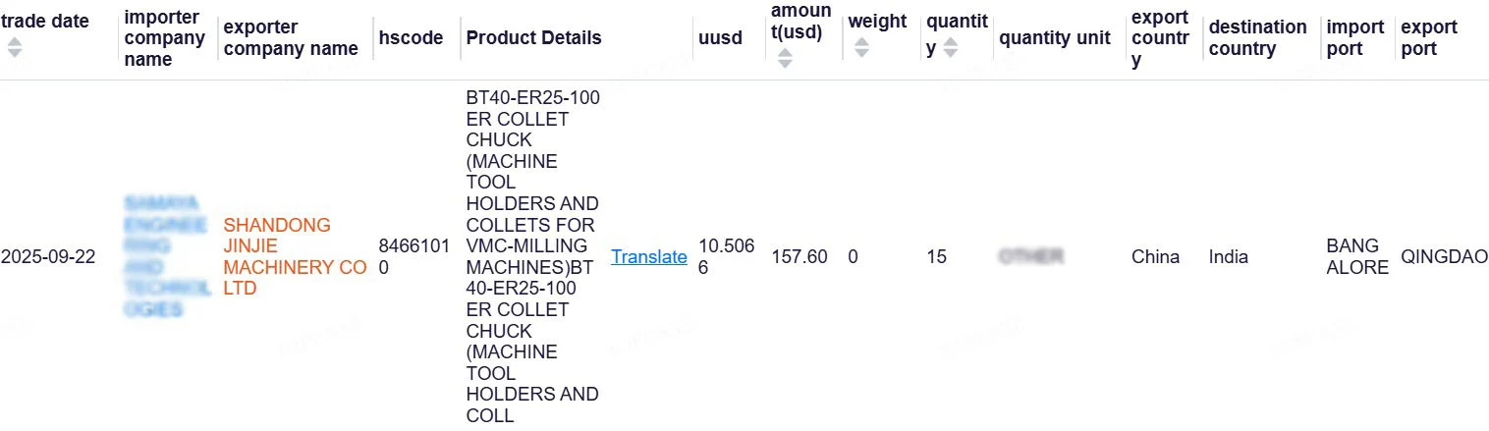This screenshot has height=431, width=1489.
Task: Click the amount(usd) sort arrows
Action: (x=784, y=59)
